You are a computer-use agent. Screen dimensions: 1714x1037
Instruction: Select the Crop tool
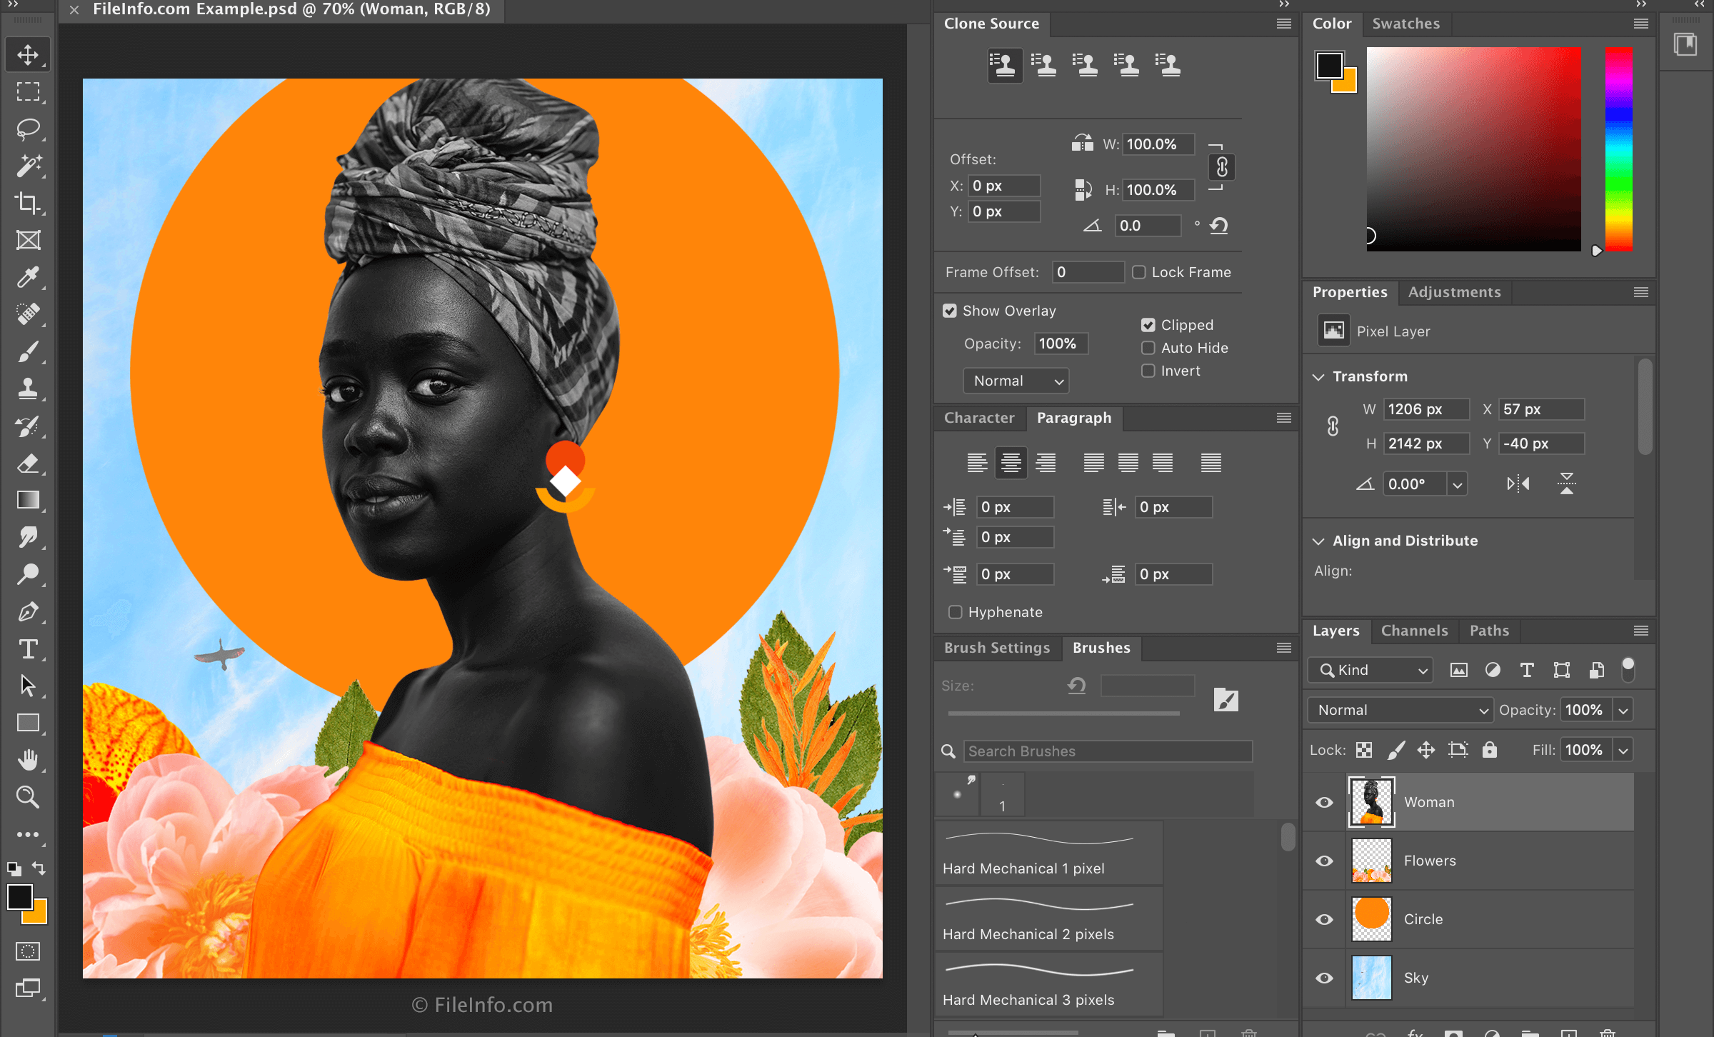point(28,204)
